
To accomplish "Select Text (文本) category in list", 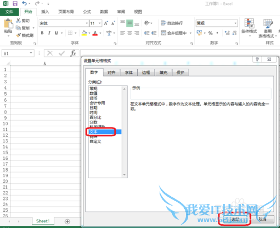I will 105,132.
